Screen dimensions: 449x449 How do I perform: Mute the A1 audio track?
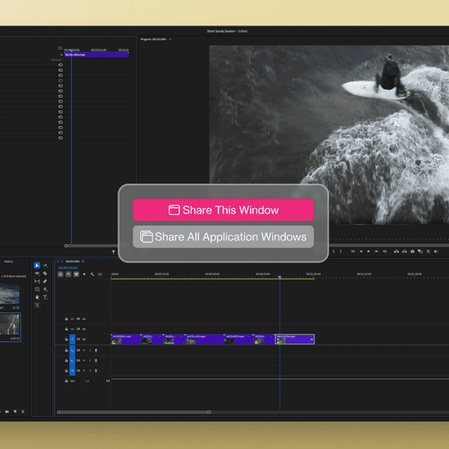[x=84, y=350]
